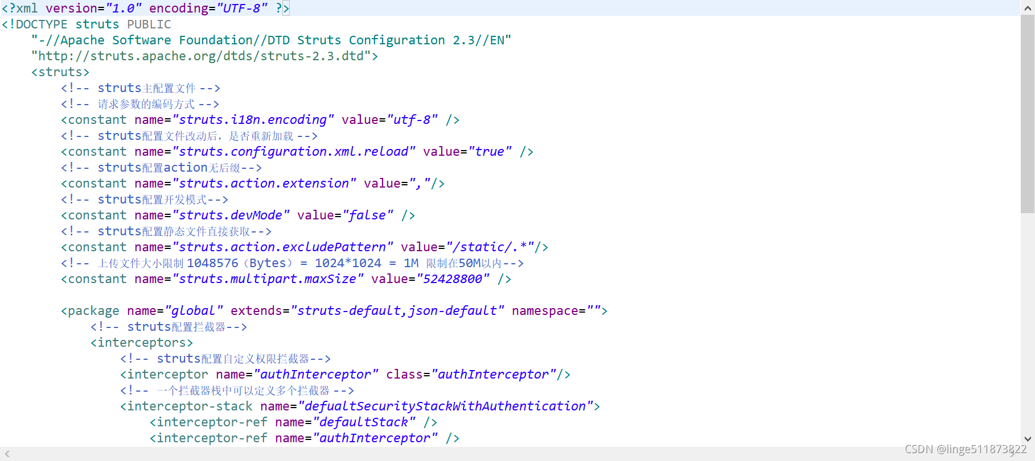This screenshot has width=1035, height=461.
Task: Click the comment struts配置拦截器
Action: [x=169, y=327]
